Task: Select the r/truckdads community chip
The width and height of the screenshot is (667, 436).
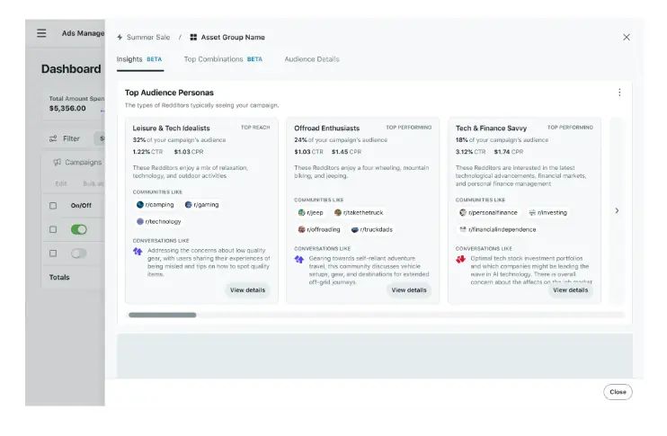Action: click(x=372, y=230)
